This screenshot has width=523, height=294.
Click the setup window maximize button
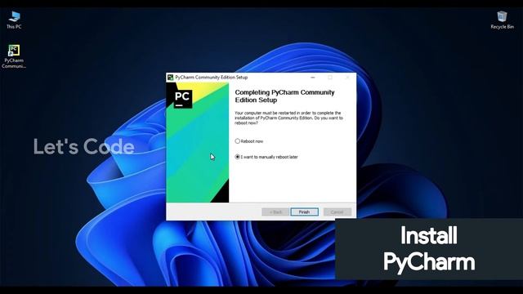[x=330, y=78]
